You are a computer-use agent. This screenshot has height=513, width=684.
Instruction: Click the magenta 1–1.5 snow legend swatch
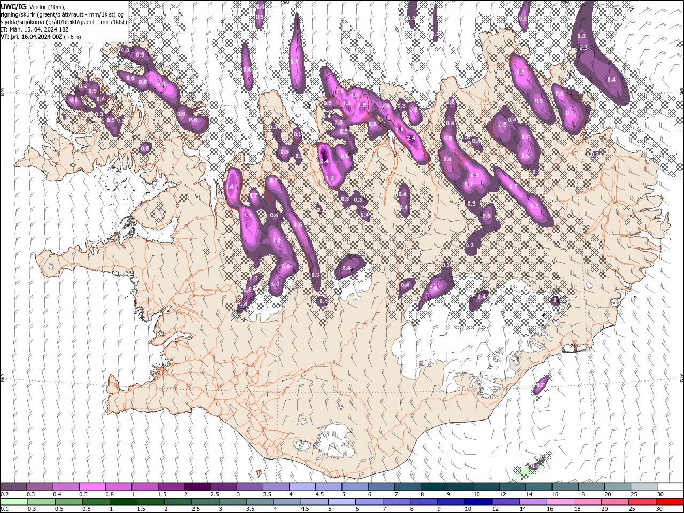tap(144, 486)
